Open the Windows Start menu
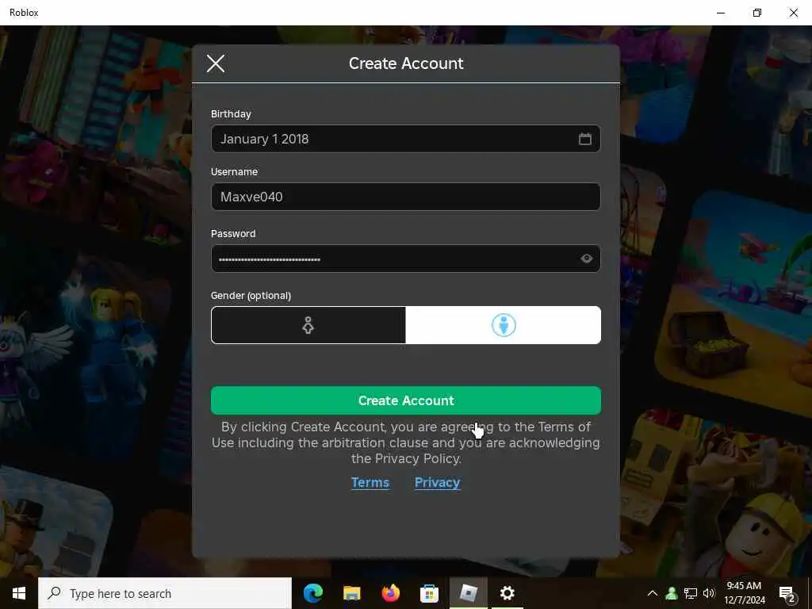812x609 pixels. 19,593
